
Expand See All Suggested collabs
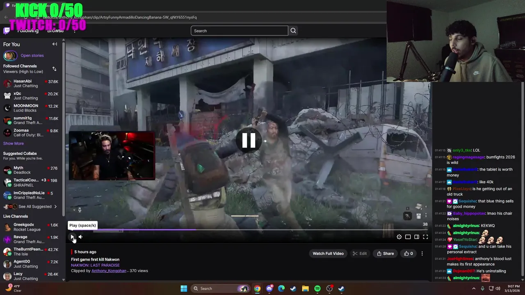point(31,206)
